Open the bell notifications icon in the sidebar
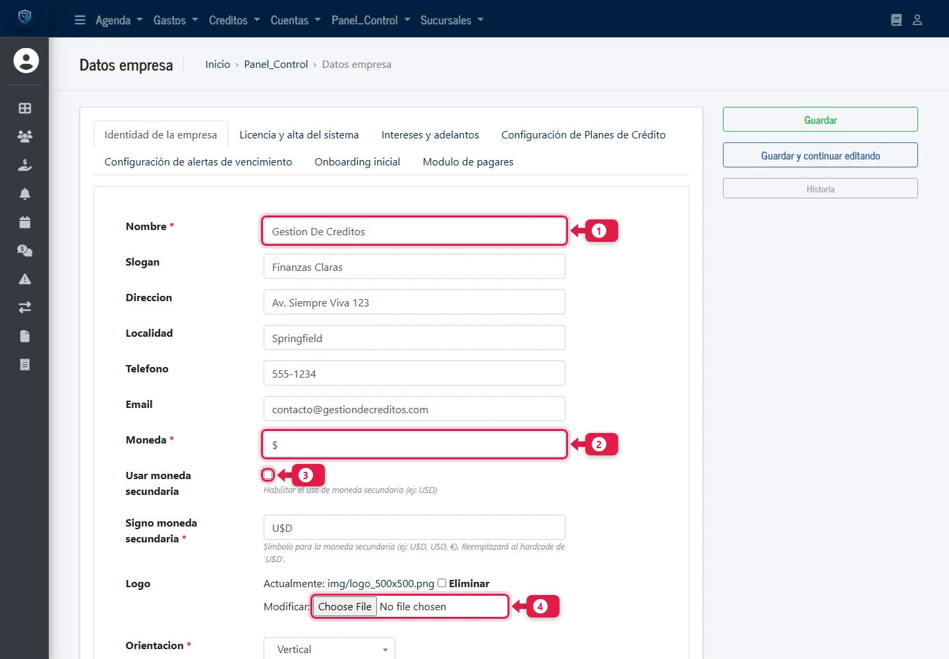 [x=25, y=194]
